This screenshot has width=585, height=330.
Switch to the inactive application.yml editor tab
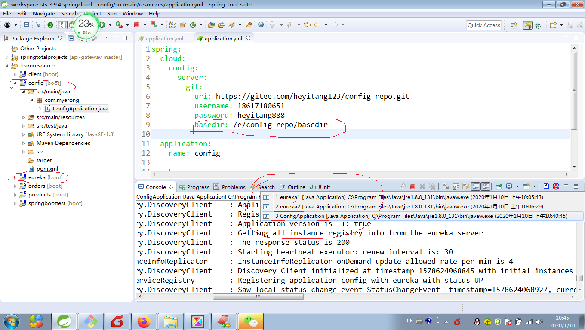point(160,38)
